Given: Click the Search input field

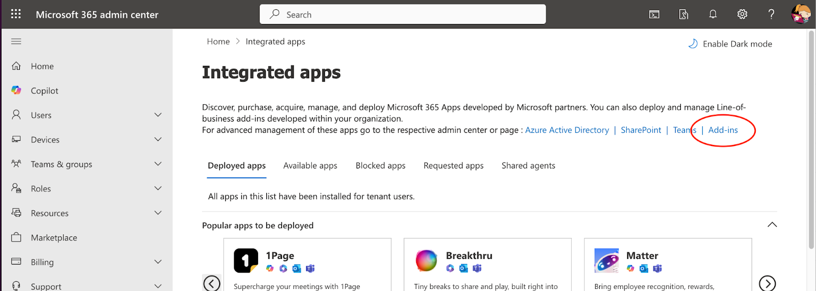Looking at the screenshot, I should (x=403, y=14).
